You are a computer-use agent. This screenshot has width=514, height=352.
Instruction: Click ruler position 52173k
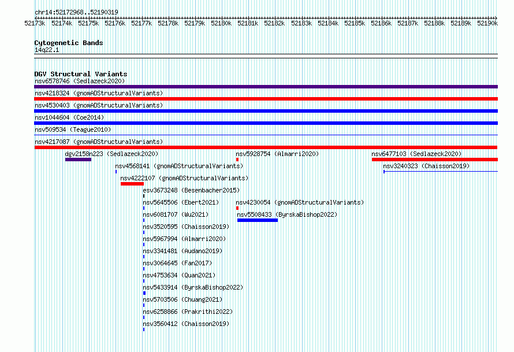pyautogui.click(x=35, y=23)
